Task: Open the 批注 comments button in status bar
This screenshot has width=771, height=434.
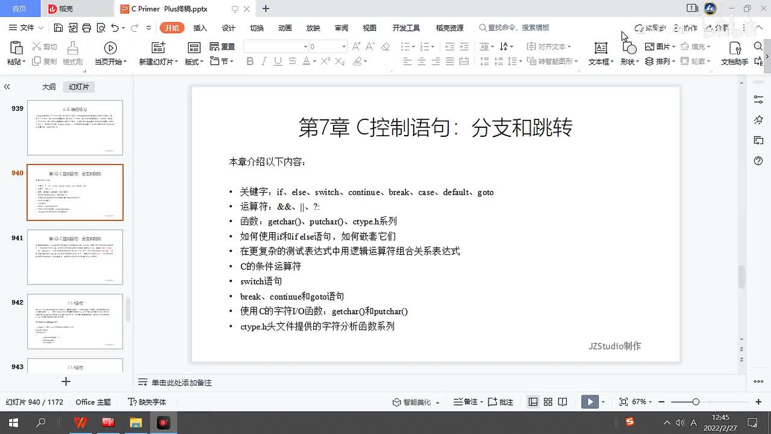Action: coord(500,401)
